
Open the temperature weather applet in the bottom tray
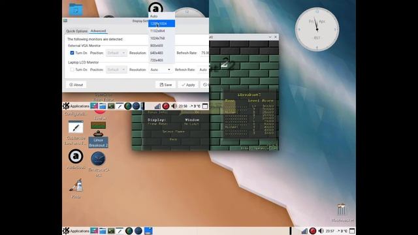[x=343, y=231]
